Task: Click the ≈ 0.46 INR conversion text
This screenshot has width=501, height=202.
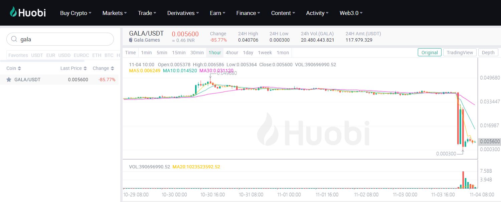Action: click(183, 40)
